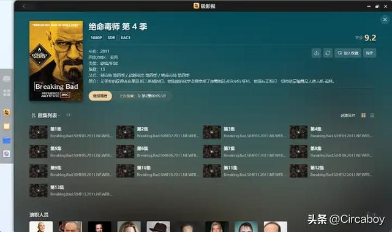
Task: Open the orange-framed white icon in the dock
Action: (x=7, y=126)
